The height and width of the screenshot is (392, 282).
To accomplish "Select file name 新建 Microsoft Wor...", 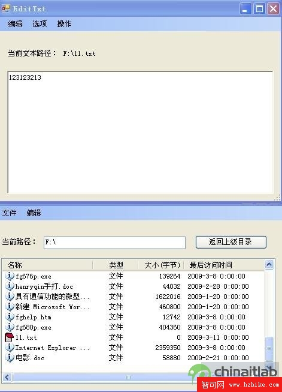I will tap(52, 307).
